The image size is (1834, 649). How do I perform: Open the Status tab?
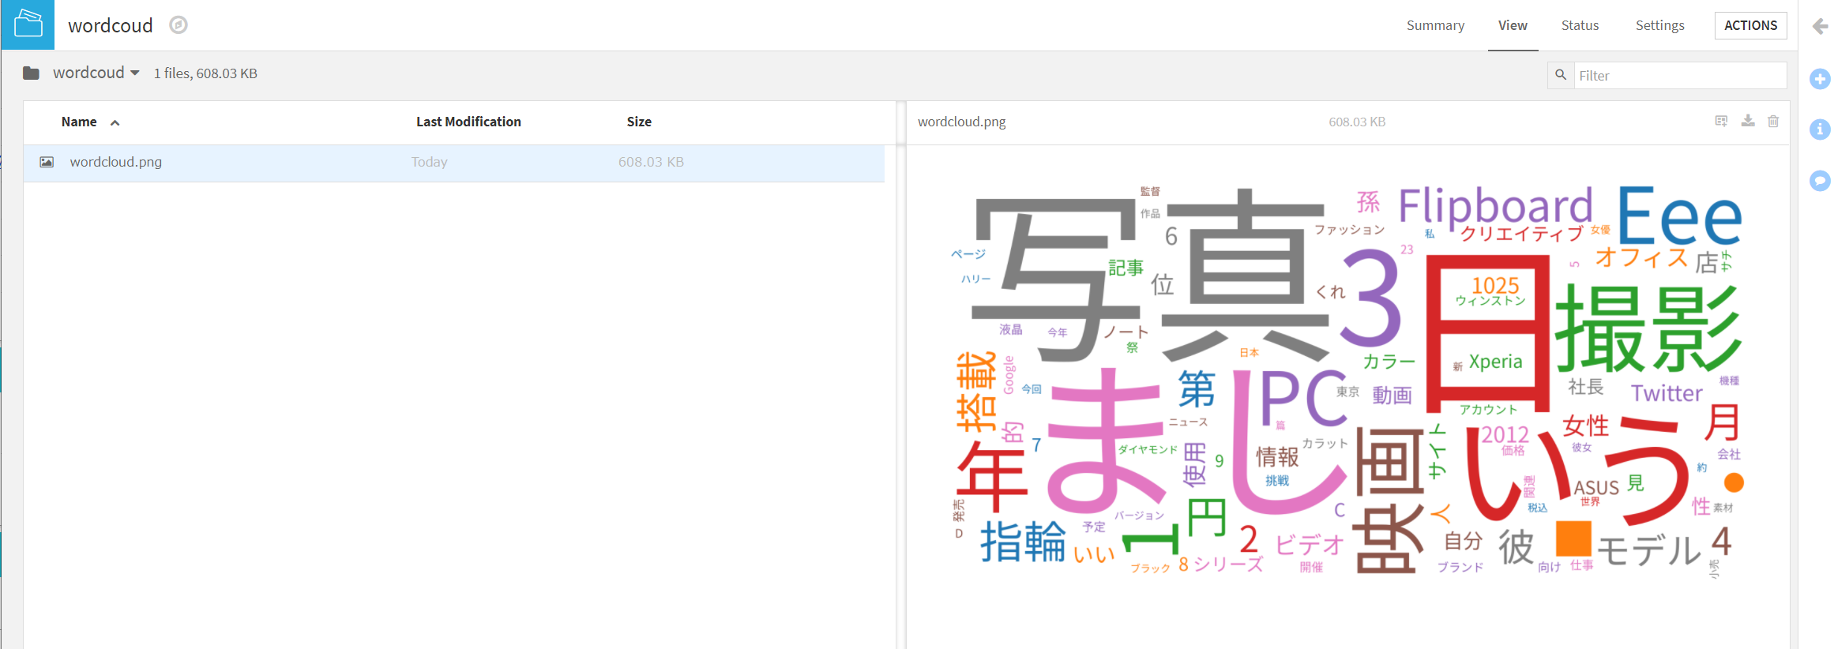pyautogui.click(x=1580, y=25)
